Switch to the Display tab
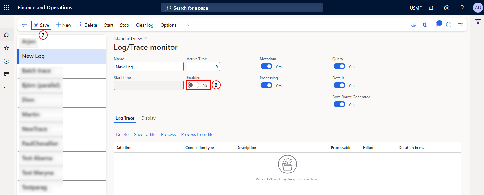 click(148, 118)
